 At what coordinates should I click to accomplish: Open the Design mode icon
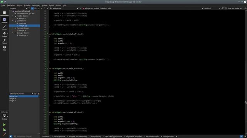4,27
